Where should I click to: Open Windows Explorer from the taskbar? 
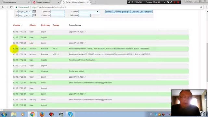coord(14,114)
